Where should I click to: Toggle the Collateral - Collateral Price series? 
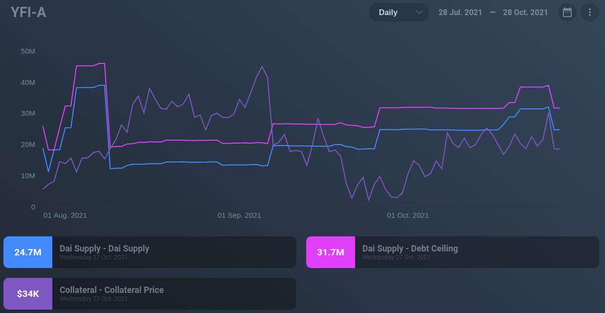112,290
